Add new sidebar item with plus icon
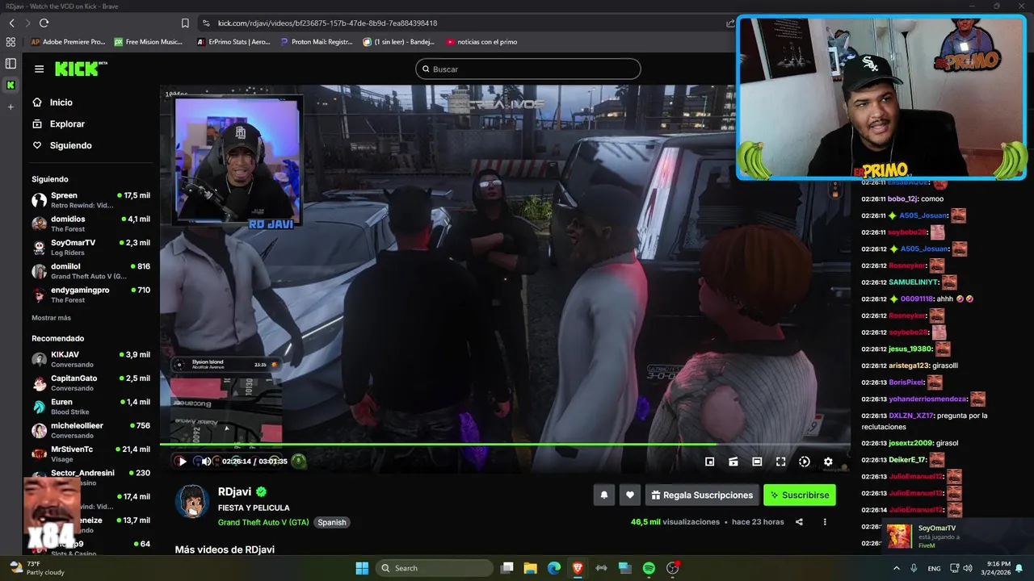 click(11, 107)
